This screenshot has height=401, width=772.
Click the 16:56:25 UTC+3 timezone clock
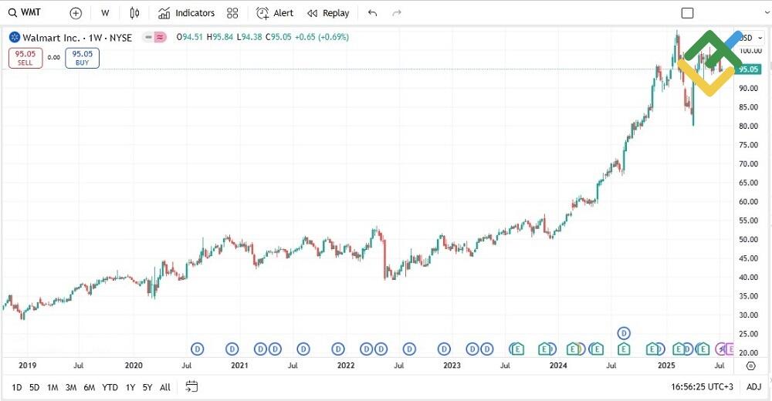tap(702, 386)
